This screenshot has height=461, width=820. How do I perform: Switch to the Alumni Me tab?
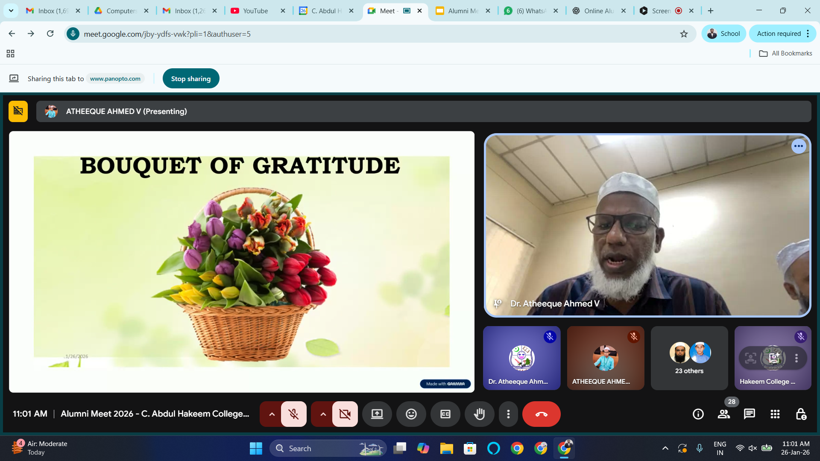point(463,11)
